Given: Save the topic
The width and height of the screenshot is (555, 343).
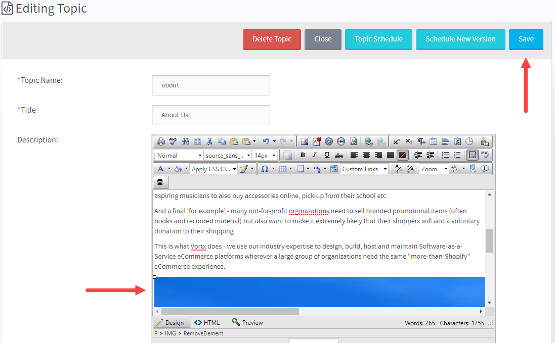Looking at the screenshot, I should [x=526, y=39].
